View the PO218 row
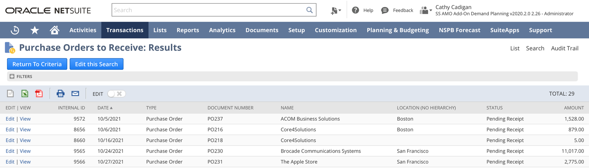This screenshot has width=589, height=168. pos(25,140)
